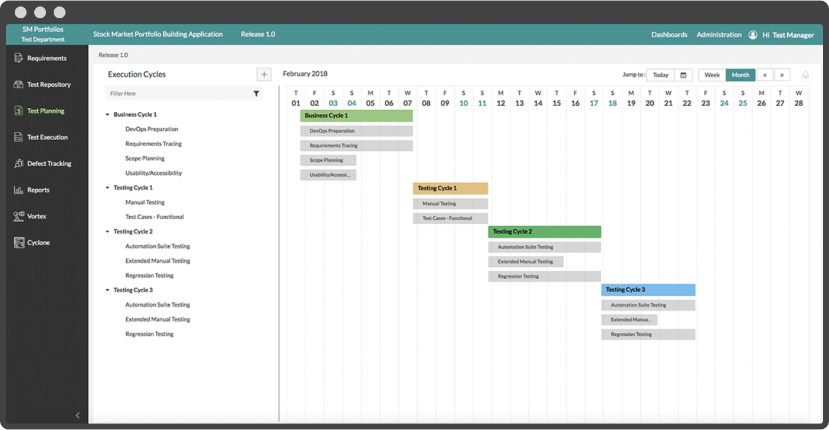The width and height of the screenshot is (829, 430).
Task: Jump to Today on the timeline
Action: pyautogui.click(x=661, y=75)
